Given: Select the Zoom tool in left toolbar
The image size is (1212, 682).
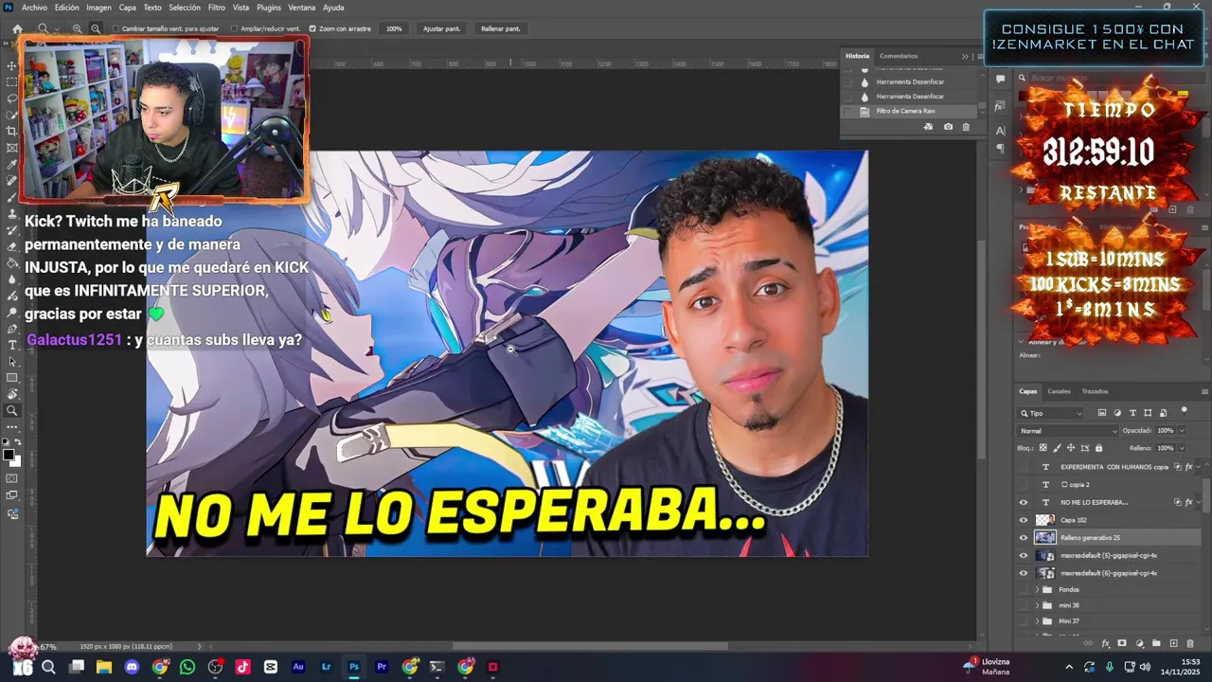Looking at the screenshot, I should [x=12, y=411].
